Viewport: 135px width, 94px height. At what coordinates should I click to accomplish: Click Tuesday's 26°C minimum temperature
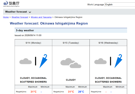(81, 92)
